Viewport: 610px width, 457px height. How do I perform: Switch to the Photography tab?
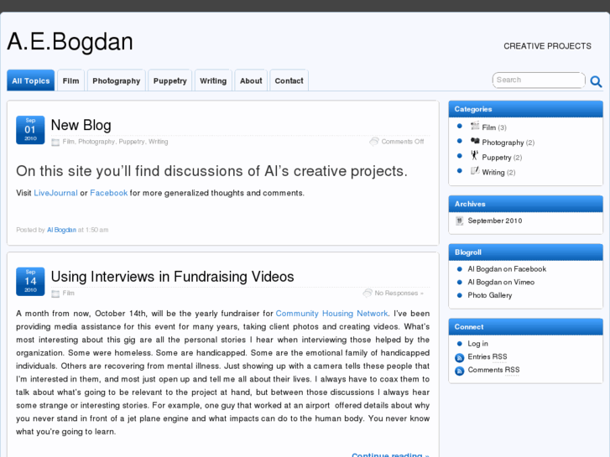coord(117,80)
